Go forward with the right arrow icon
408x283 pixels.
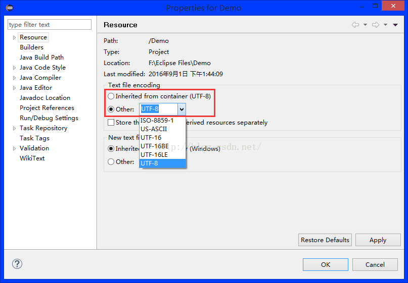pyautogui.click(x=376, y=25)
